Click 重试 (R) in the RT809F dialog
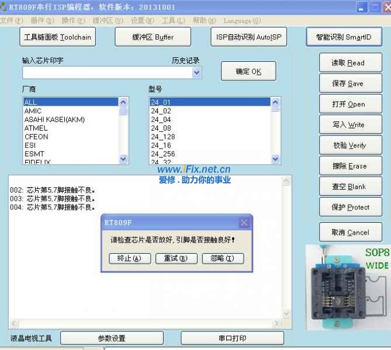The height and width of the screenshot is (350, 391). [177, 258]
